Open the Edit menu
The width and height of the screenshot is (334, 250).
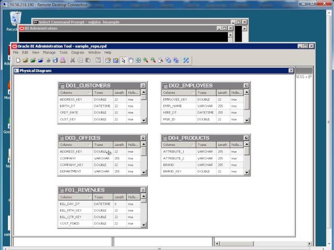tap(25, 52)
